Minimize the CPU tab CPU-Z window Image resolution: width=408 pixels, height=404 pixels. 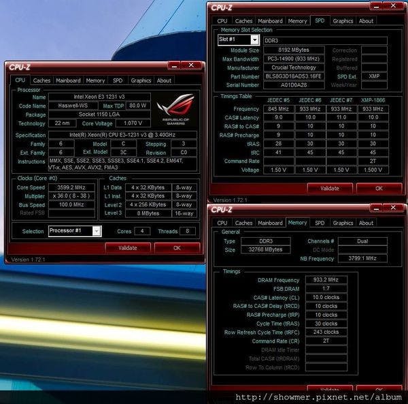click(x=174, y=65)
